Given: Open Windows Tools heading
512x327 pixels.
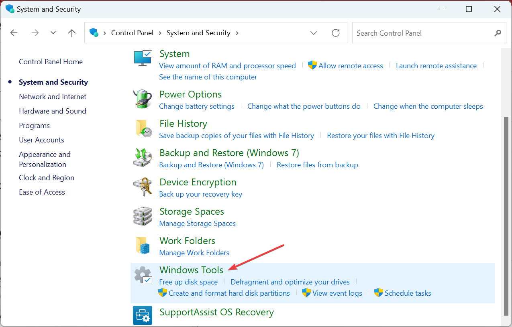Looking at the screenshot, I should 191,270.
